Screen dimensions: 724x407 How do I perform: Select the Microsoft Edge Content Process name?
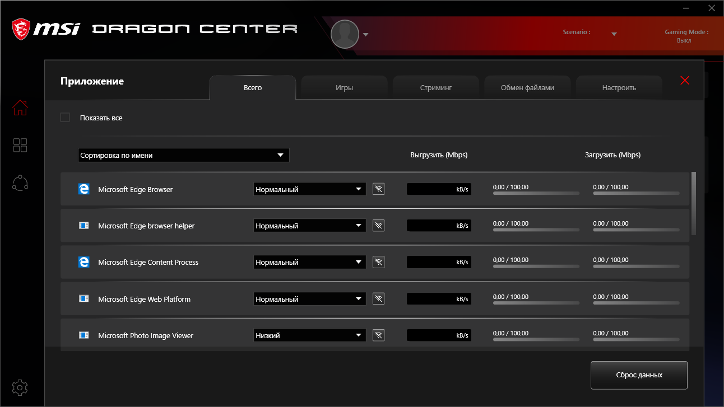[148, 262]
